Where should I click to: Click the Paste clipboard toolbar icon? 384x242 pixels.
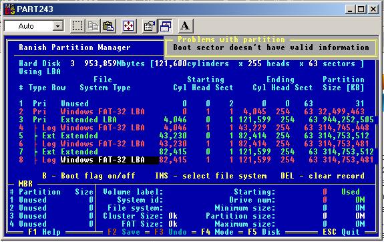point(108,26)
